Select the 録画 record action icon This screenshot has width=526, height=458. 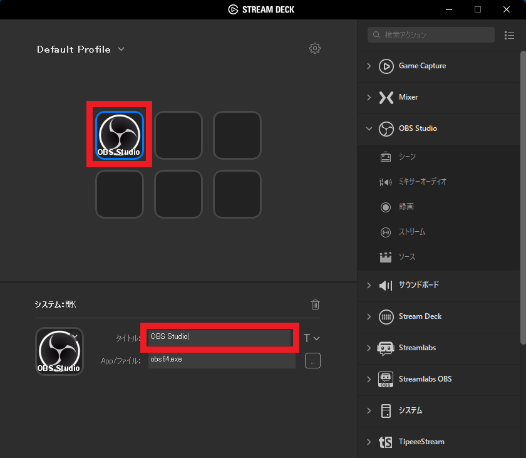click(x=386, y=207)
